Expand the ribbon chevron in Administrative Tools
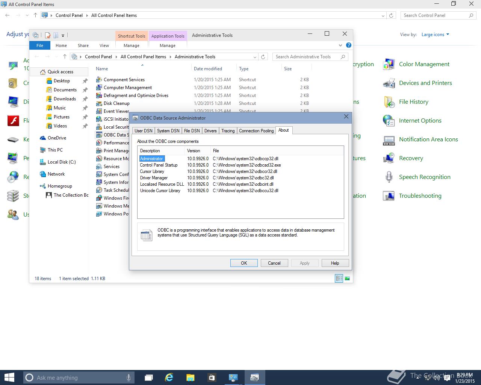The image size is (481, 385). (x=340, y=45)
